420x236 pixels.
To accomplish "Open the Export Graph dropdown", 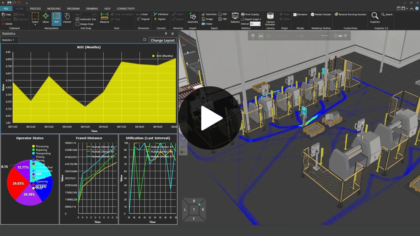I will 253,19.
